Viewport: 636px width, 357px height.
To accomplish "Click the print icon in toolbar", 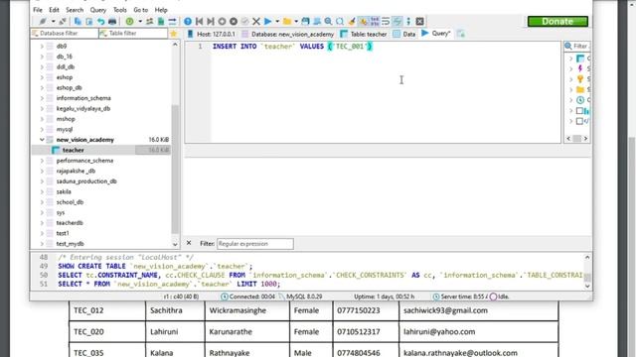I will coord(112,22).
